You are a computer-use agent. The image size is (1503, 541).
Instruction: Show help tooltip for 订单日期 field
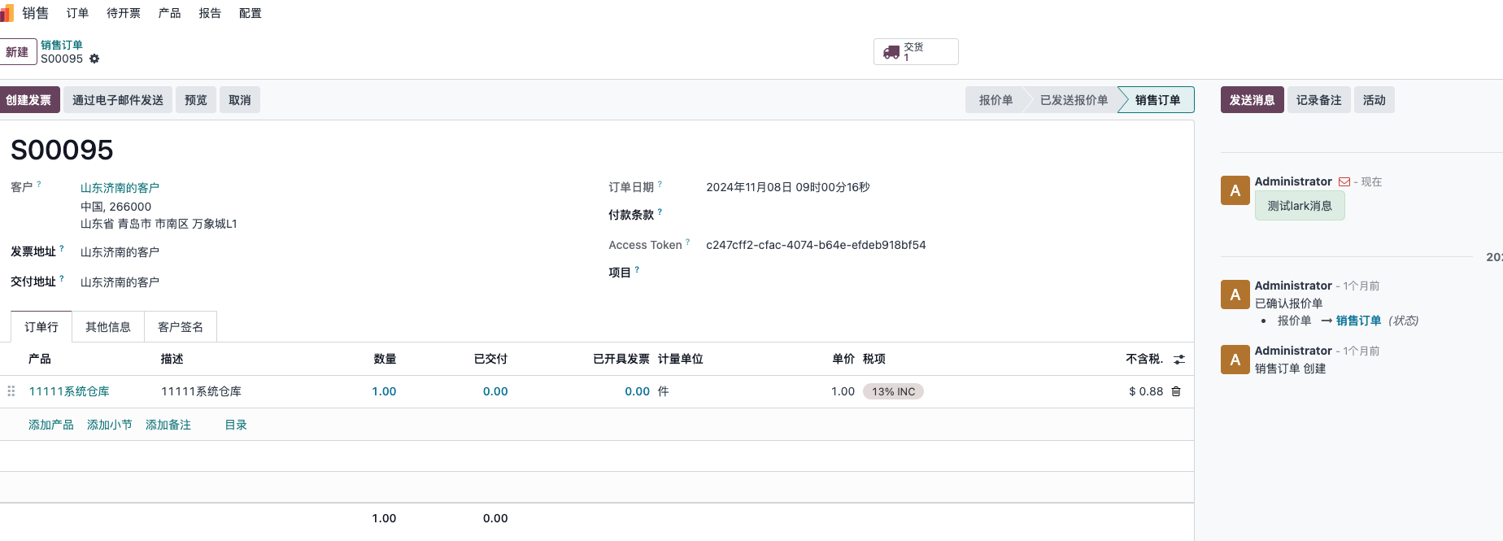660,185
